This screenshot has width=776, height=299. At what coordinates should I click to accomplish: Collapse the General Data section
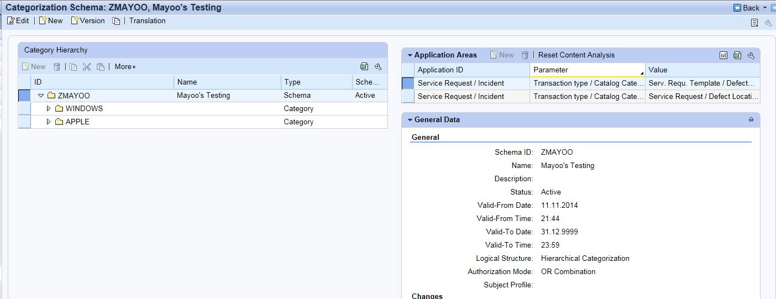[x=410, y=120]
